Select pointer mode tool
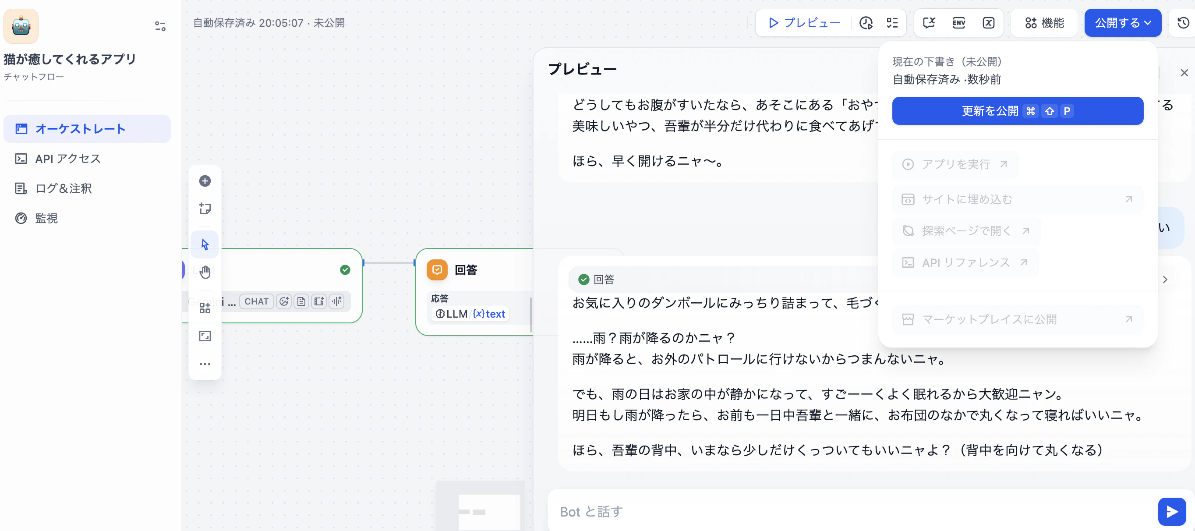This screenshot has width=1195, height=531. (205, 244)
